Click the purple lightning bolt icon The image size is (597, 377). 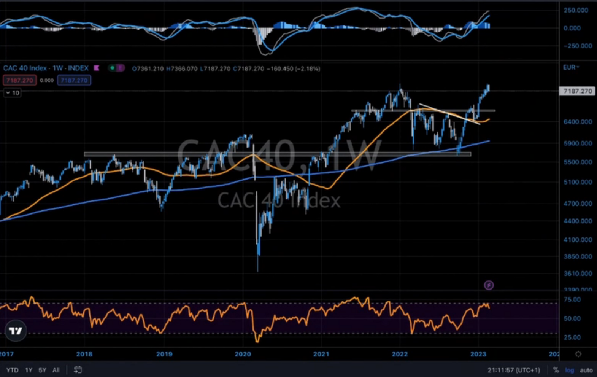(x=489, y=285)
